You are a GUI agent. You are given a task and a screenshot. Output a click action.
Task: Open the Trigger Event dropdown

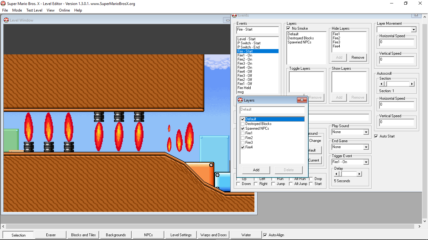(366, 162)
